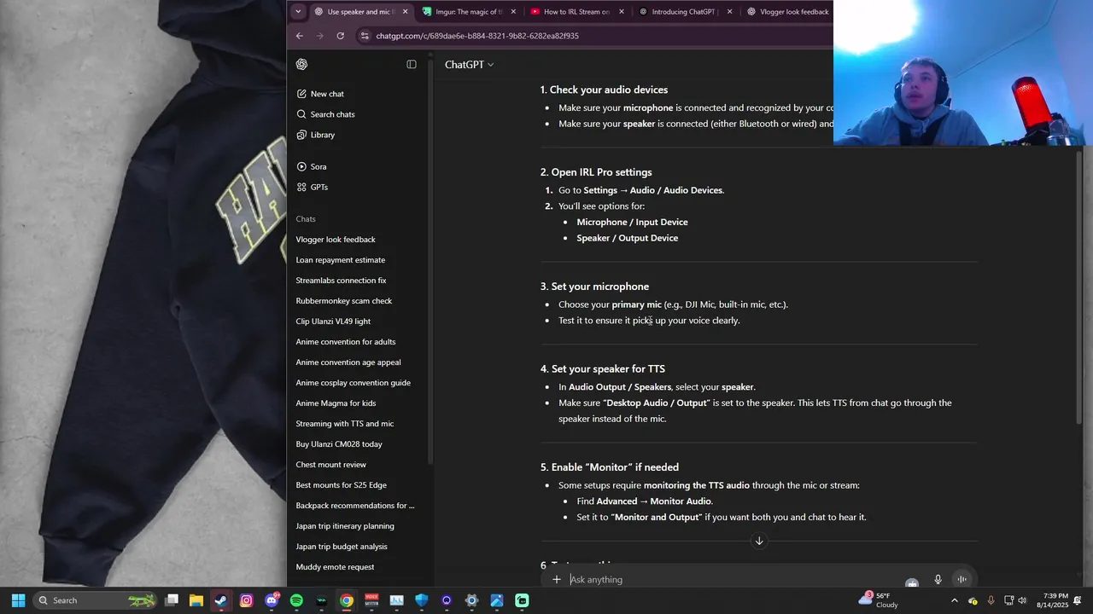1093x614 pixels.
Task: Click the plus attach button in the message box
Action: pyautogui.click(x=557, y=580)
